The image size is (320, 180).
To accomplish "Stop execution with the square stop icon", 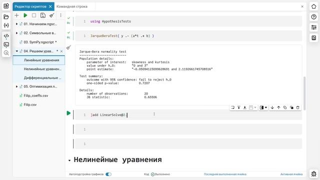I will pyautogui.click(x=34, y=15).
